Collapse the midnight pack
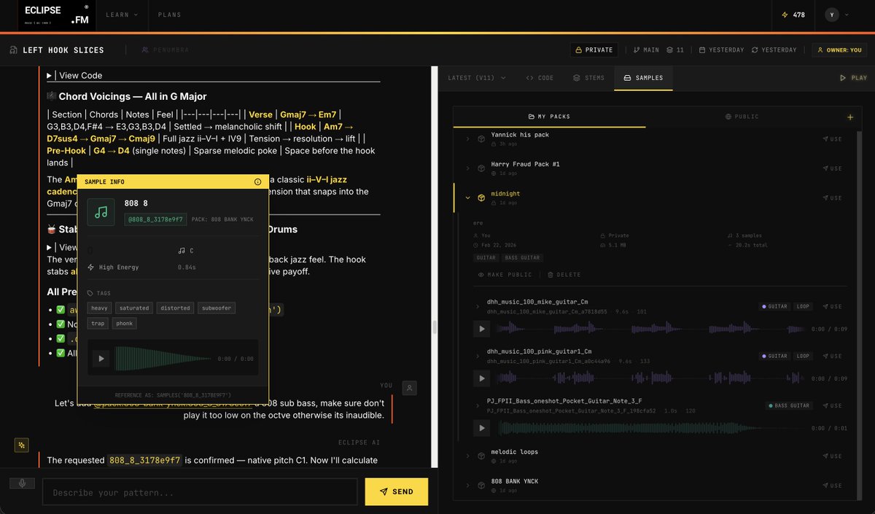 click(467, 198)
